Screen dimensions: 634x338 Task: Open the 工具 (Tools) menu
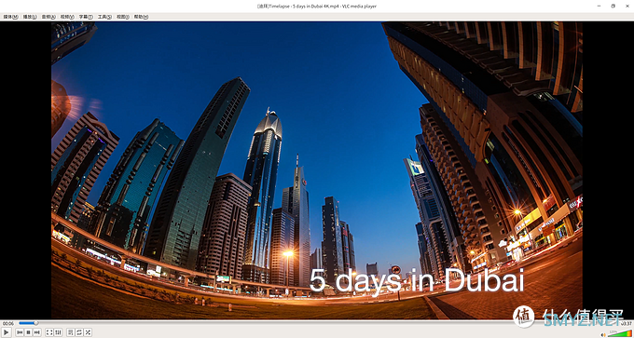[x=104, y=17]
